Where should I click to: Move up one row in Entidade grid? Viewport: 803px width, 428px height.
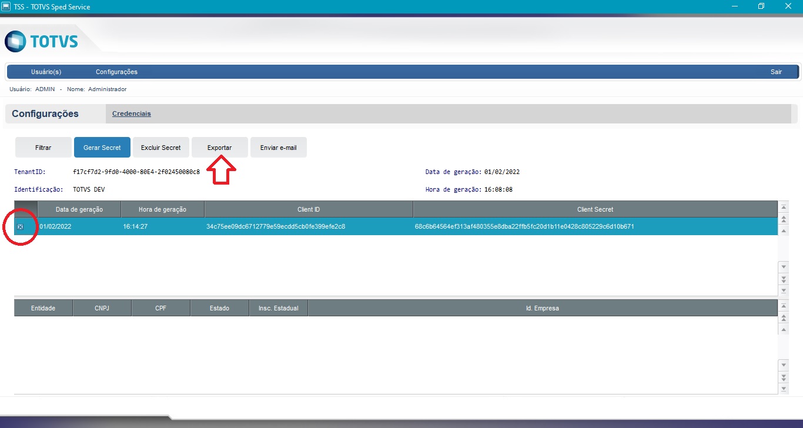pos(783,330)
